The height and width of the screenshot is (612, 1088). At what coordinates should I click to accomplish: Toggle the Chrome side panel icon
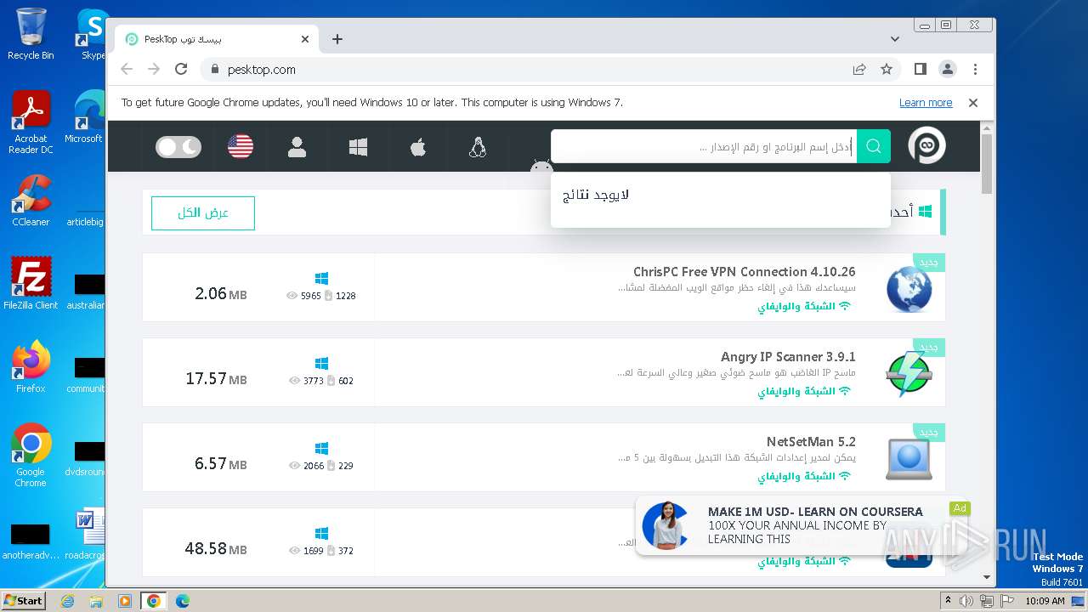click(x=921, y=70)
